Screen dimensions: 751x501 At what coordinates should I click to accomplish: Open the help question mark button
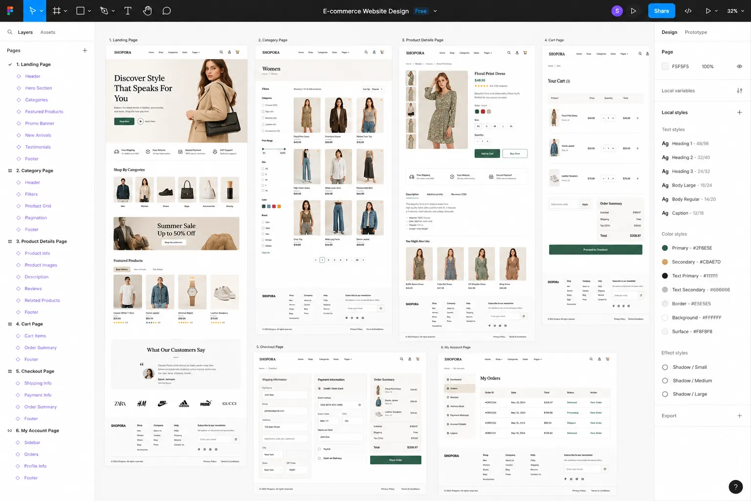coord(736,487)
